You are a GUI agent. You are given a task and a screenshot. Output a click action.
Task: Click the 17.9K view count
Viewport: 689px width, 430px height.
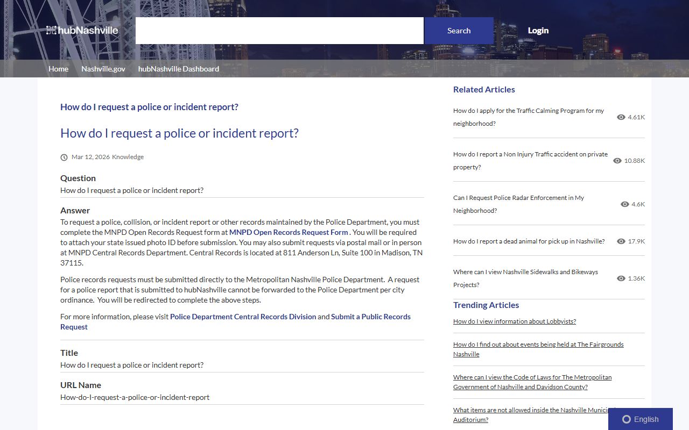636,241
